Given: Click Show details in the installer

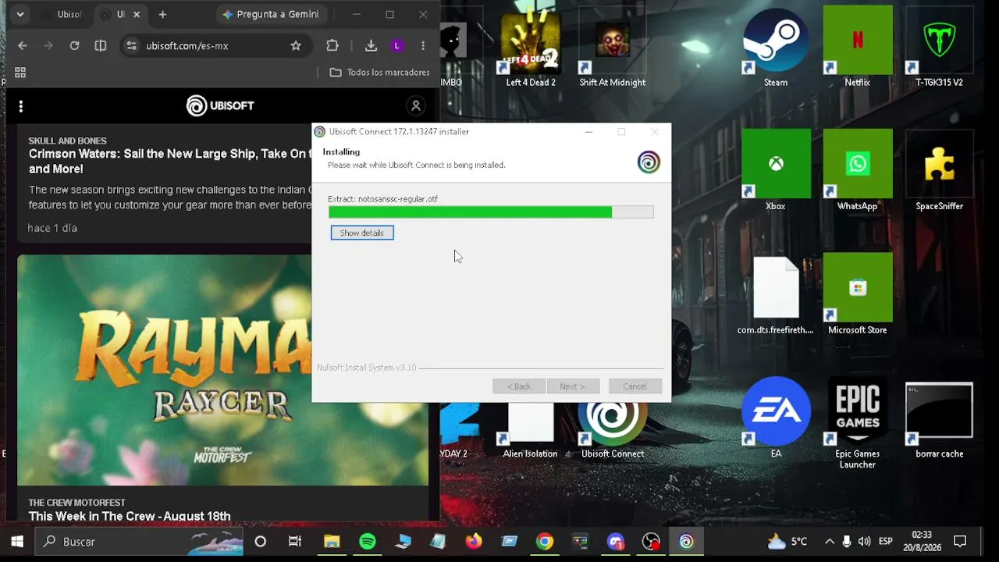Looking at the screenshot, I should [362, 233].
